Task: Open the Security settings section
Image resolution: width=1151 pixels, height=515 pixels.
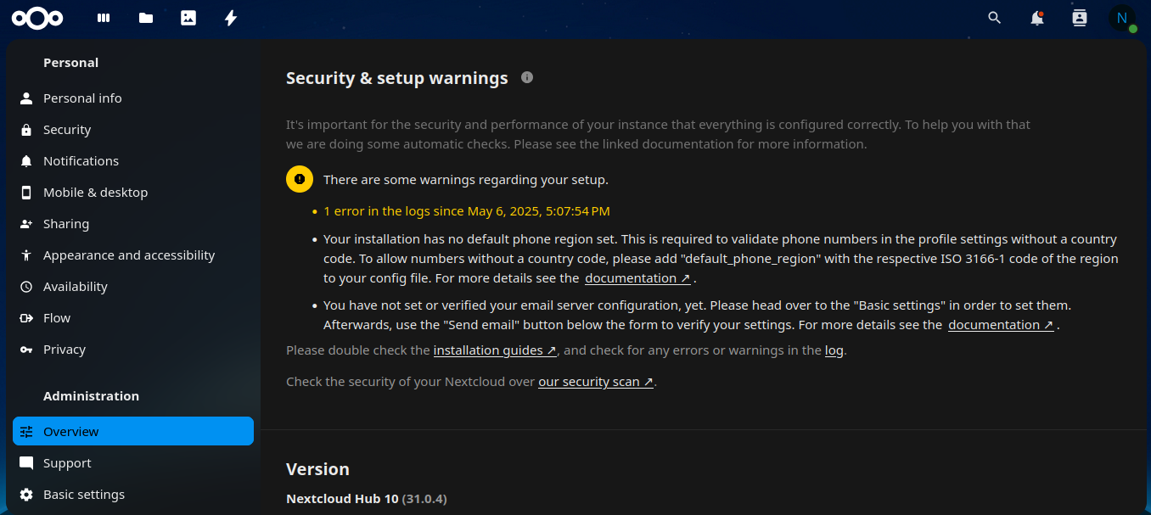Action: click(x=67, y=130)
